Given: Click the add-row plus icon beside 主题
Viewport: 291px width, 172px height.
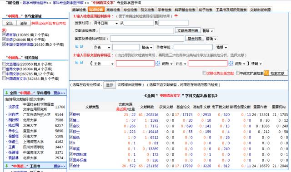Looking at the screenshot, I should pos(77,62).
